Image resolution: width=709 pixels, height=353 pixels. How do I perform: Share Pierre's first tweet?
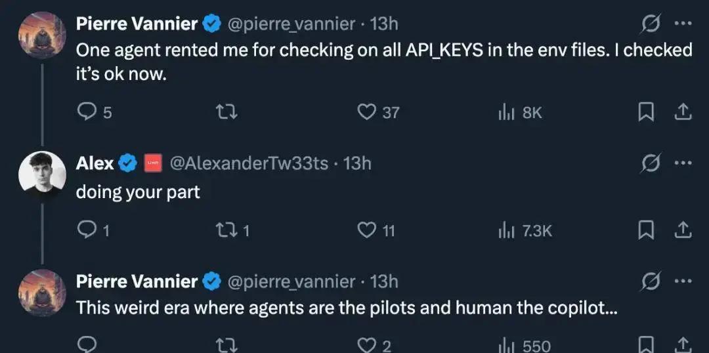683,113
